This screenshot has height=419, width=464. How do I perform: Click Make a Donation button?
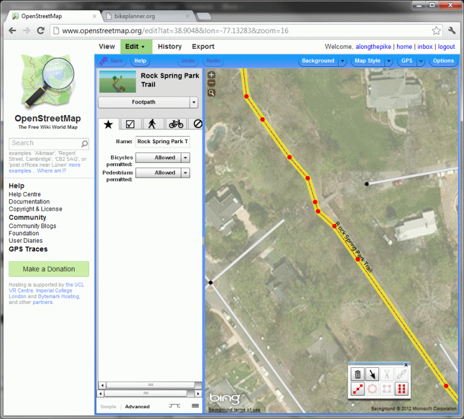pos(49,269)
